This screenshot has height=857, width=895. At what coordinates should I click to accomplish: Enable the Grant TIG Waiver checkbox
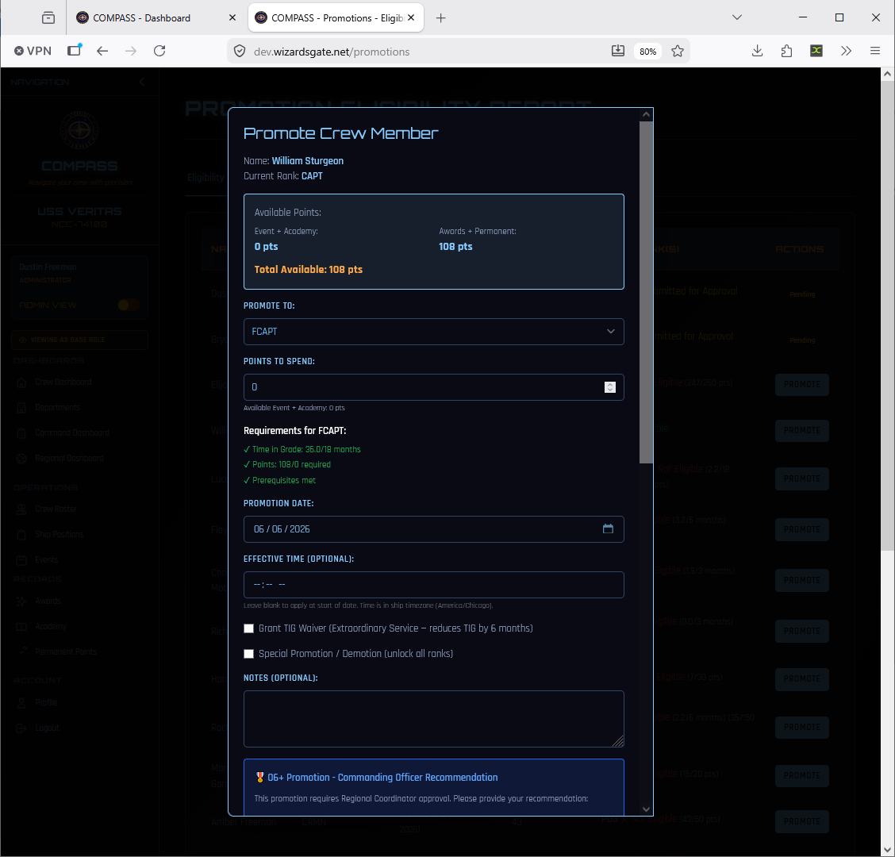tap(249, 628)
